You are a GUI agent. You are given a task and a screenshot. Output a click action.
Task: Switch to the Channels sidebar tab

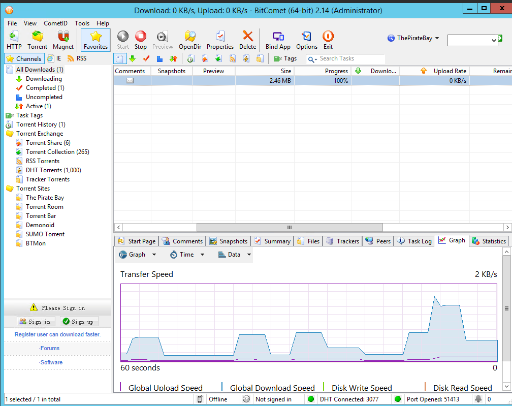coord(24,59)
